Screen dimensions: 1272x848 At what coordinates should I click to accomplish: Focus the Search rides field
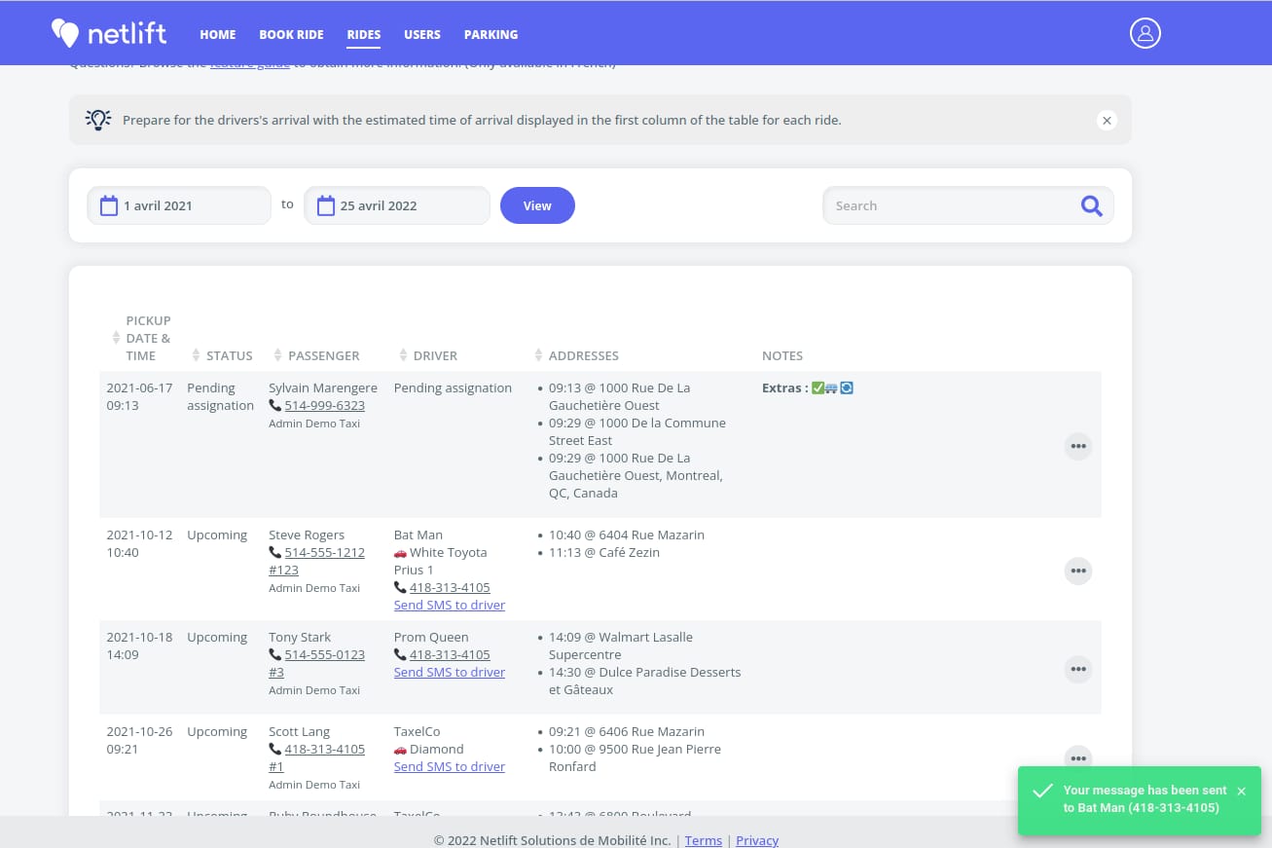click(949, 205)
